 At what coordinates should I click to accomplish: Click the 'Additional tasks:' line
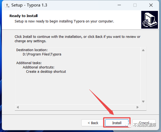click(x=29, y=63)
